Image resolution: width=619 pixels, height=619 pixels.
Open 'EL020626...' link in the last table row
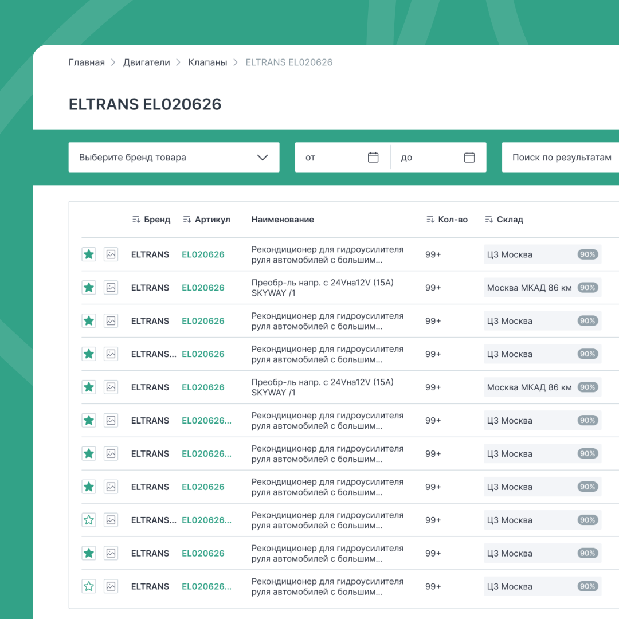pyautogui.click(x=206, y=587)
